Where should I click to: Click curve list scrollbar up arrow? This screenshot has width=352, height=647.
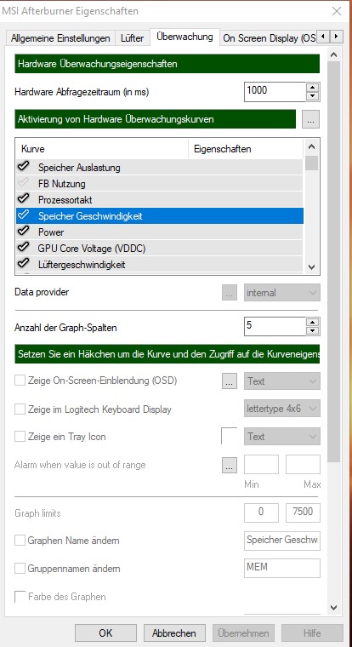click(312, 147)
